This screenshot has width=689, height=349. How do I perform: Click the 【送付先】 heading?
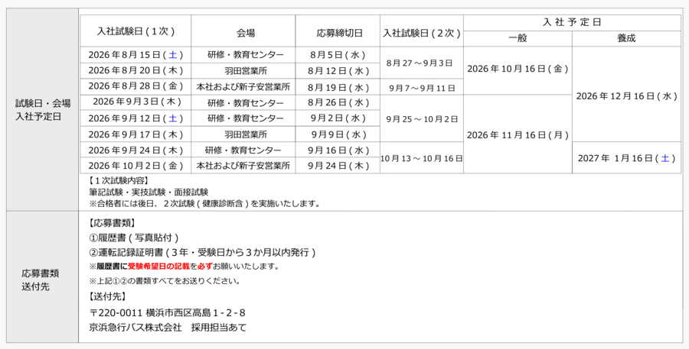tap(108, 296)
